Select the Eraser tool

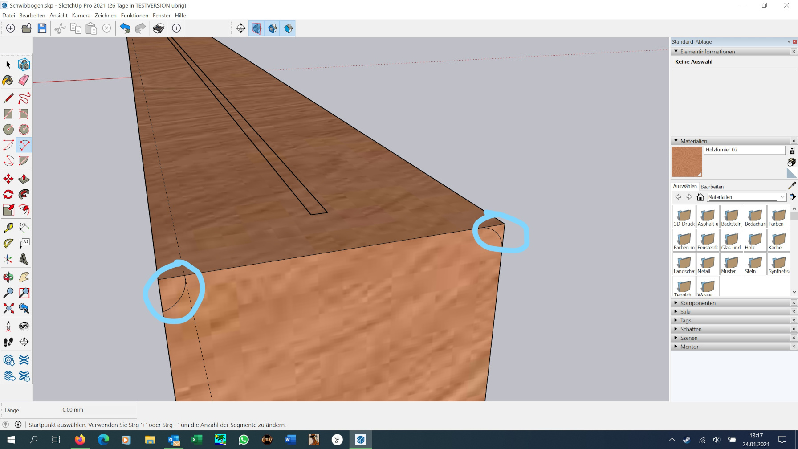point(24,80)
